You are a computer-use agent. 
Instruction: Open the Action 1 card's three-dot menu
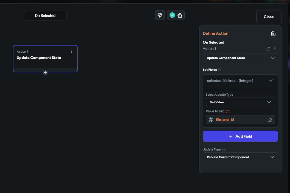(71, 51)
